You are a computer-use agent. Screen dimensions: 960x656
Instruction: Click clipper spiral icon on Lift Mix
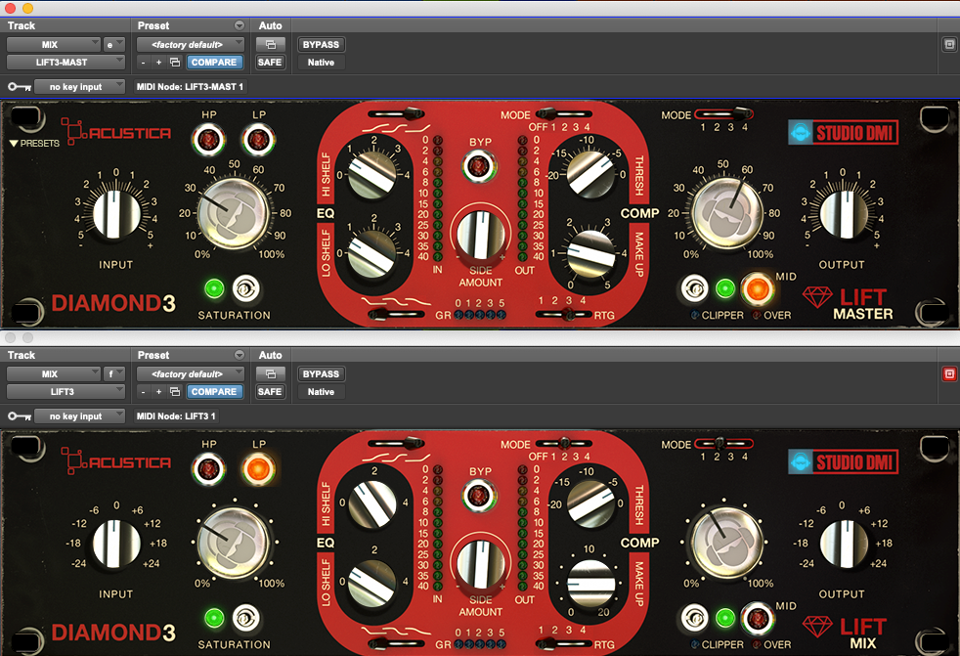(694, 618)
